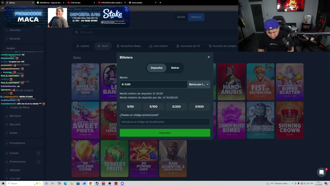Open the Candy Blitz Bombs slot thumbnail
The image size is (330, 186).
231,120
